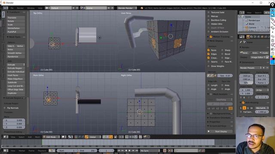This screenshot has height=154, width=275.
Task: Click the Blender logo in info header
Action: 142,8
